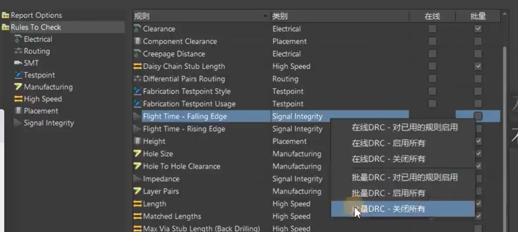Click the Signal Integrity icon in tree
Image resolution: width=518 pixels, height=232 pixels.
(18, 123)
